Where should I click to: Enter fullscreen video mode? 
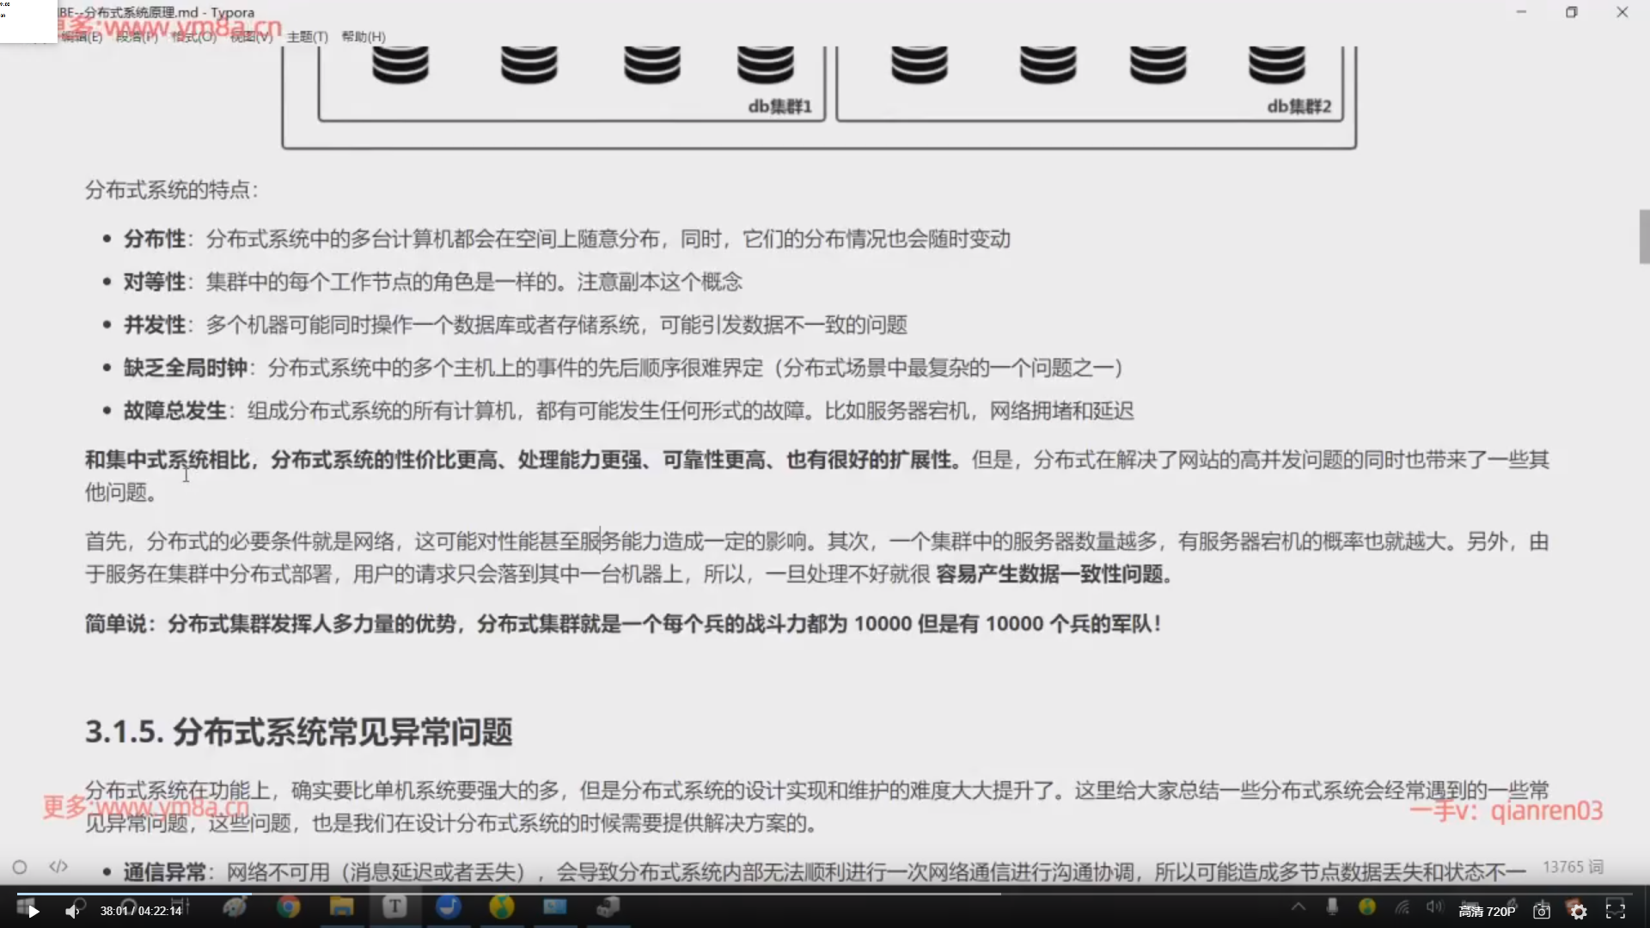[x=1616, y=912]
